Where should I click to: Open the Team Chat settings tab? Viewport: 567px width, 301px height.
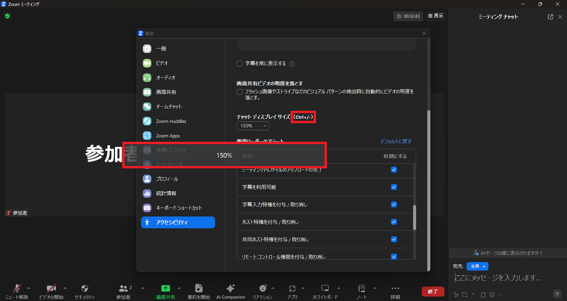coord(178,107)
